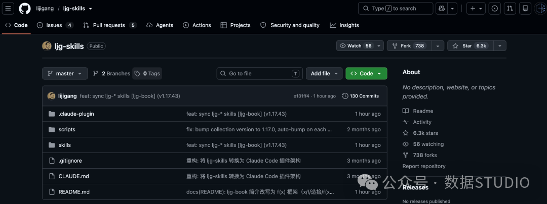Viewport: 547px width, 204px height.
Task: Click the Report repository link
Action: coord(424,166)
